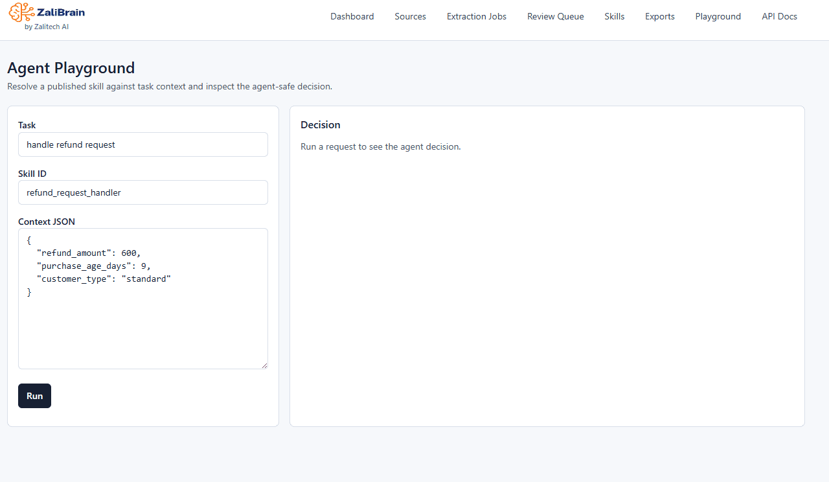Viewport: 829px width, 482px height.
Task: Select the Playground nav link
Action: click(718, 17)
